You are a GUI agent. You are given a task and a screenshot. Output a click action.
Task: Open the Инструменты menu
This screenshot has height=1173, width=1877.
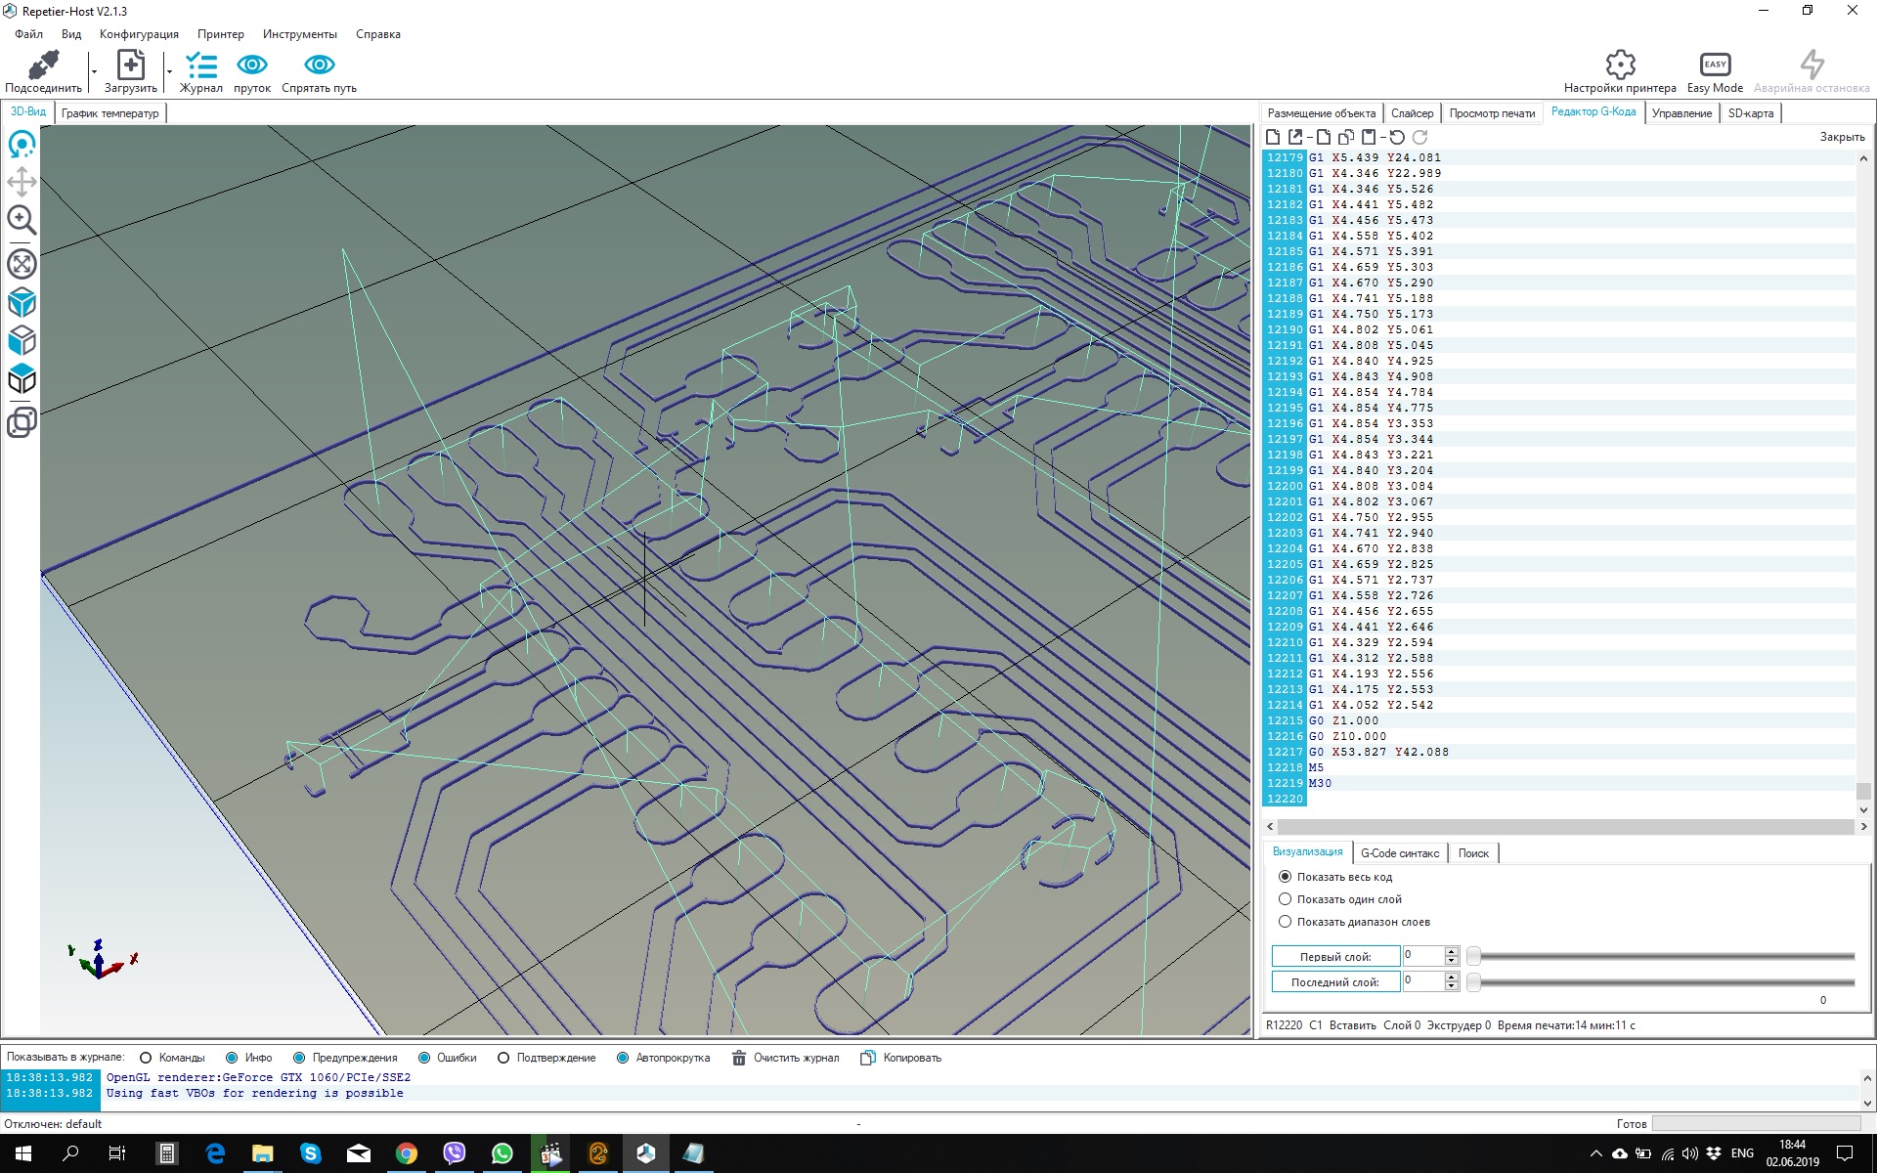point(299,34)
